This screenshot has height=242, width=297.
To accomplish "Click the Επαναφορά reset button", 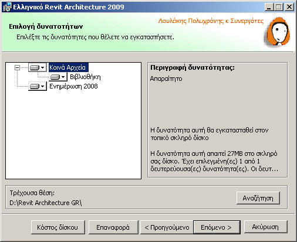I will coord(113,227).
